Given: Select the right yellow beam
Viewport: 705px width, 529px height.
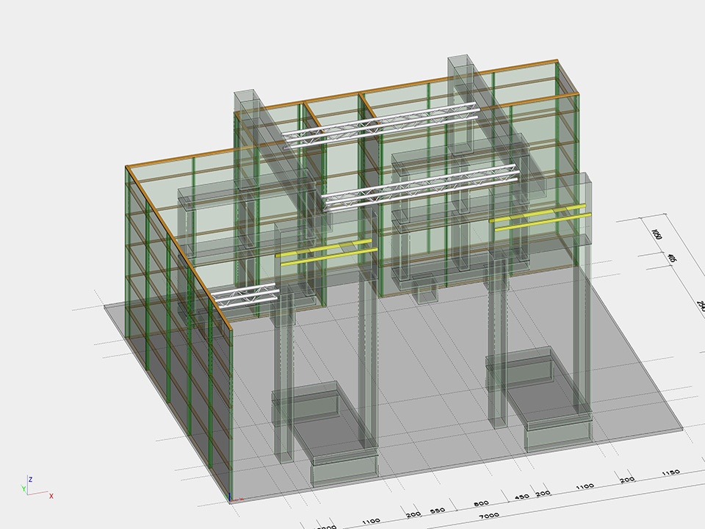Looking at the screenshot, I should 540,217.
